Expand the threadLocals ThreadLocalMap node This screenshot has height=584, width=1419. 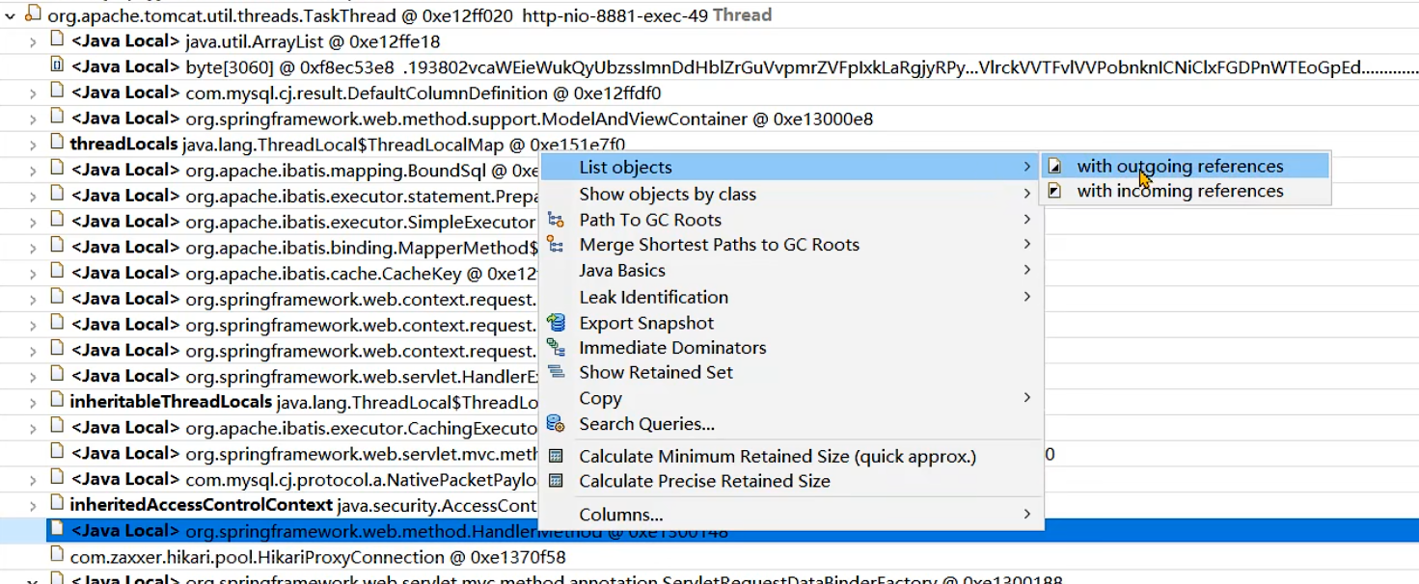(x=33, y=145)
